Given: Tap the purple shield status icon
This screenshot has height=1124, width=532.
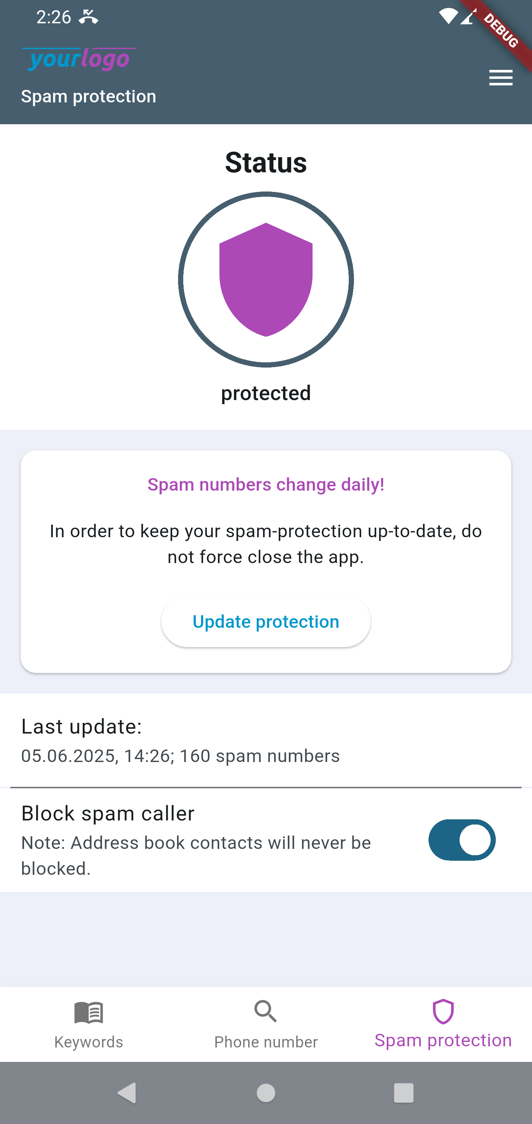Looking at the screenshot, I should pos(266,280).
